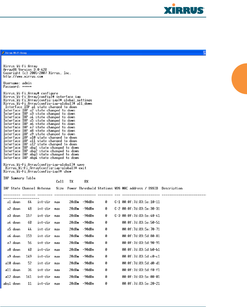
Task: Click the 'ArrayOS Version 3.0-420' line
Action: (x=25, y=70)
